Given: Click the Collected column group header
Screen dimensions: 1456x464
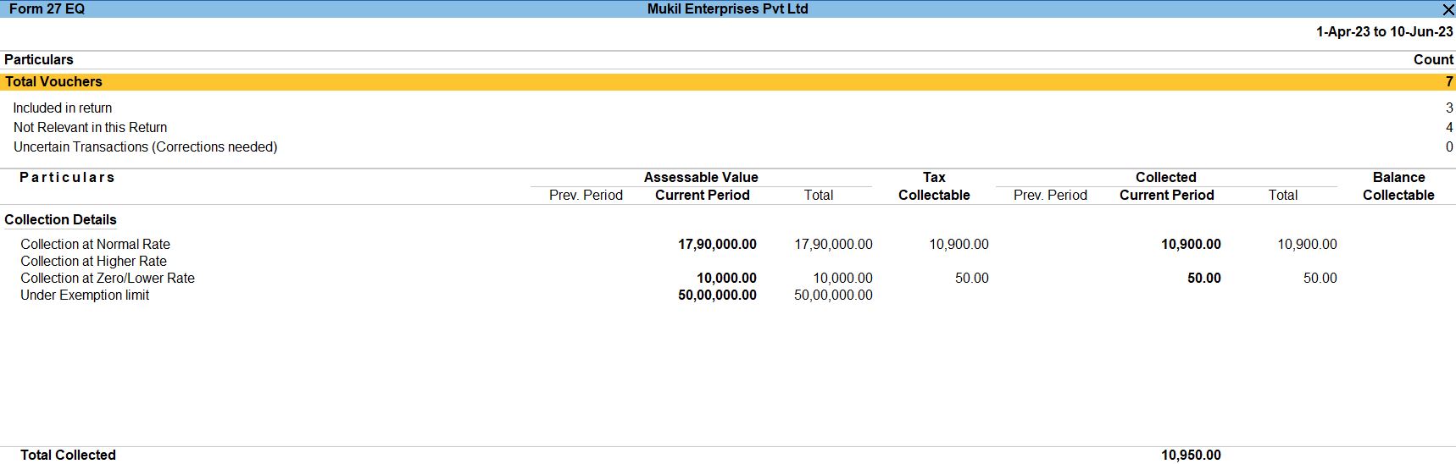Looking at the screenshot, I should coord(1166,177).
